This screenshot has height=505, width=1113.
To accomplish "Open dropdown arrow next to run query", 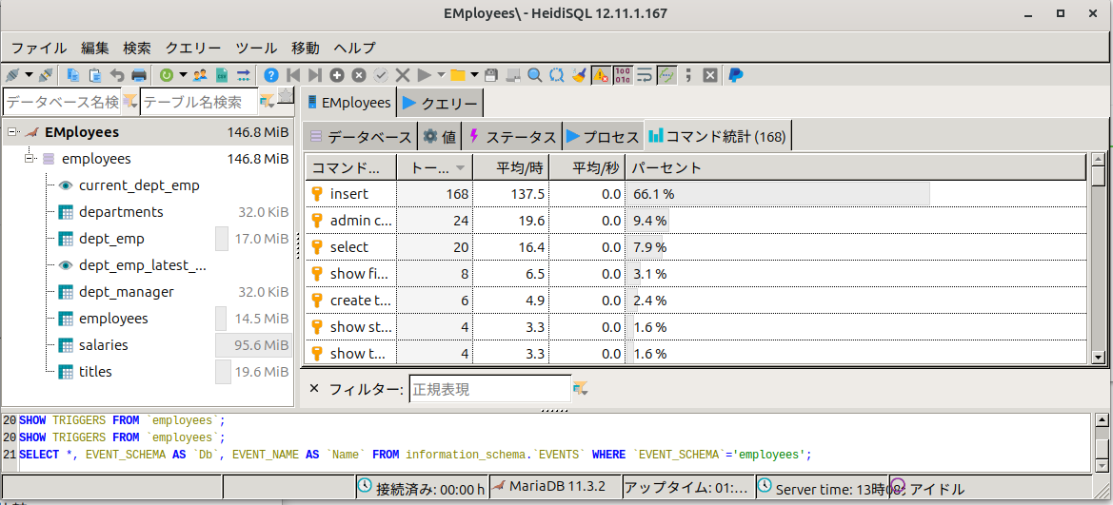I will pos(441,74).
